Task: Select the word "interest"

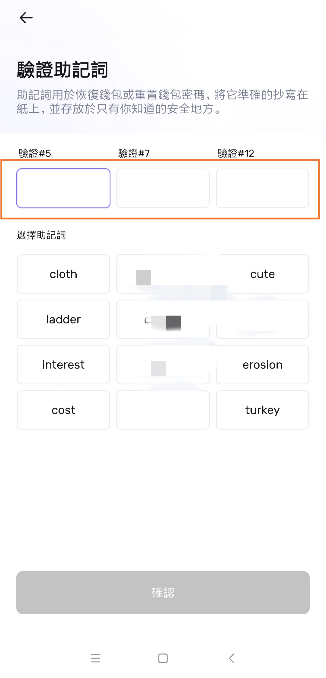Action: 63,365
